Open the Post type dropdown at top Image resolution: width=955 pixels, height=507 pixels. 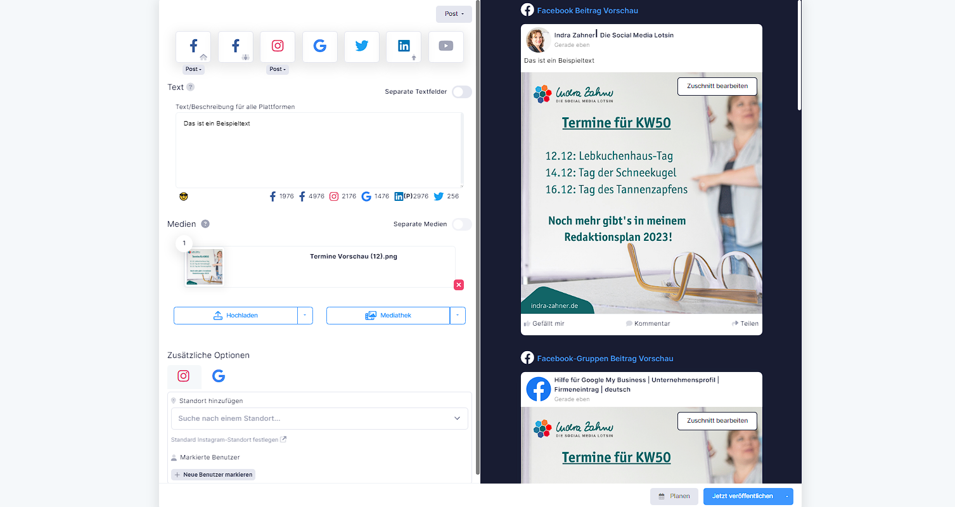click(x=454, y=14)
